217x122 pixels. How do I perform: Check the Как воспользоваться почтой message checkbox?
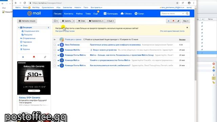tap(55, 65)
